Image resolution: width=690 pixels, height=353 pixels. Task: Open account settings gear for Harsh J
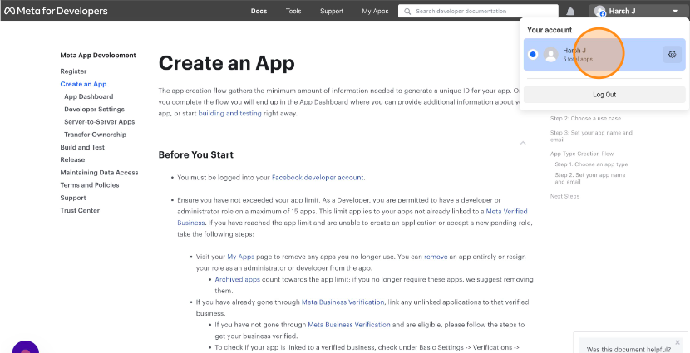coord(672,55)
